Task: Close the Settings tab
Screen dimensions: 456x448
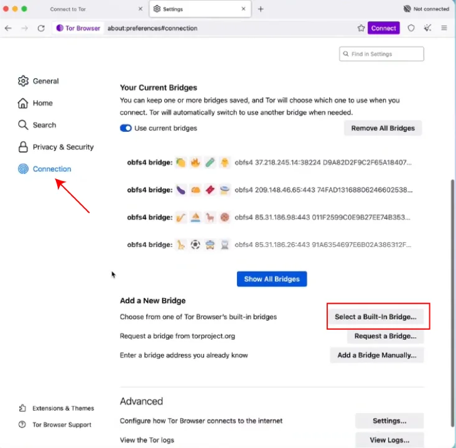Action: (x=243, y=9)
